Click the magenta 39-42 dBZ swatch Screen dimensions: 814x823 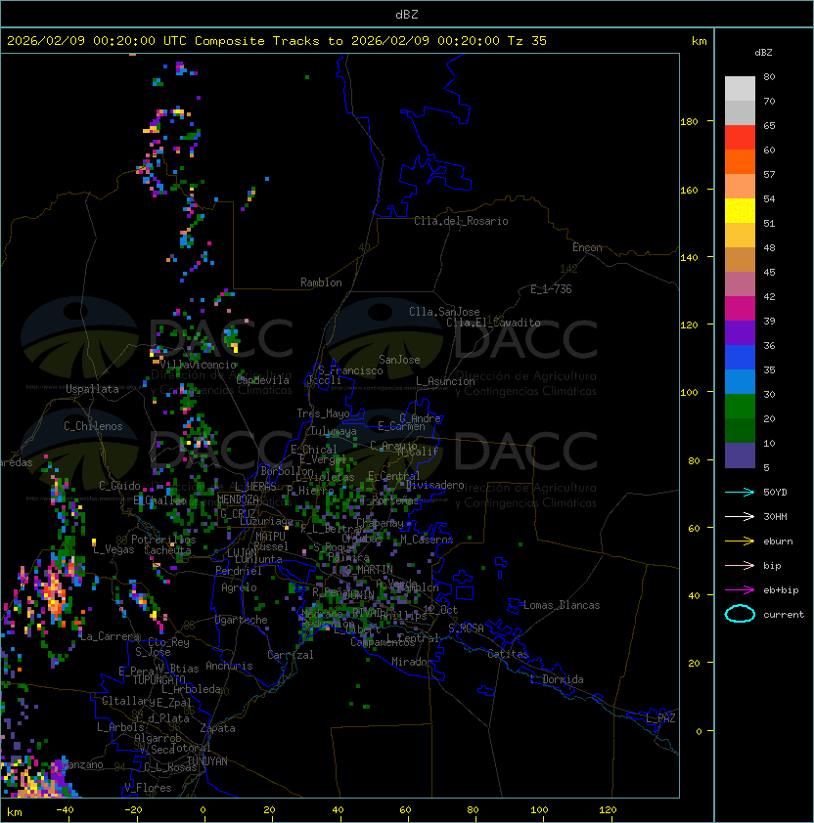click(740, 308)
